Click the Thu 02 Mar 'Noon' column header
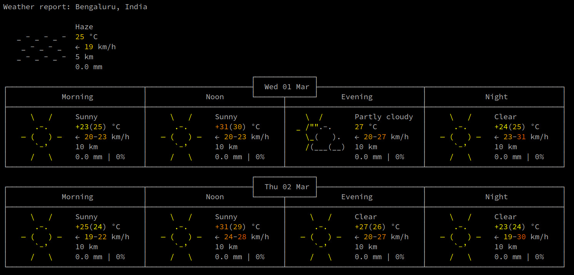The image size is (574, 275). (x=215, y=197)
